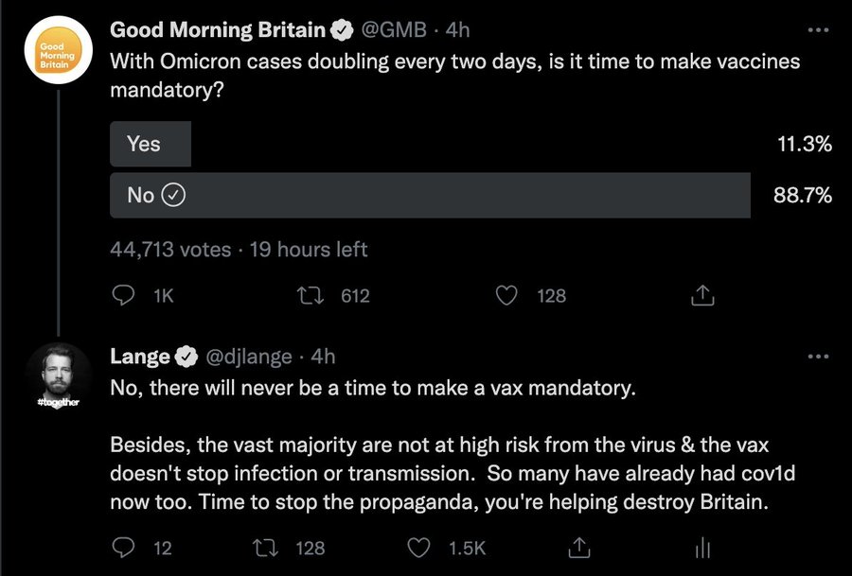Like Lange's tweet with 1.5K likes

[418, 548]
